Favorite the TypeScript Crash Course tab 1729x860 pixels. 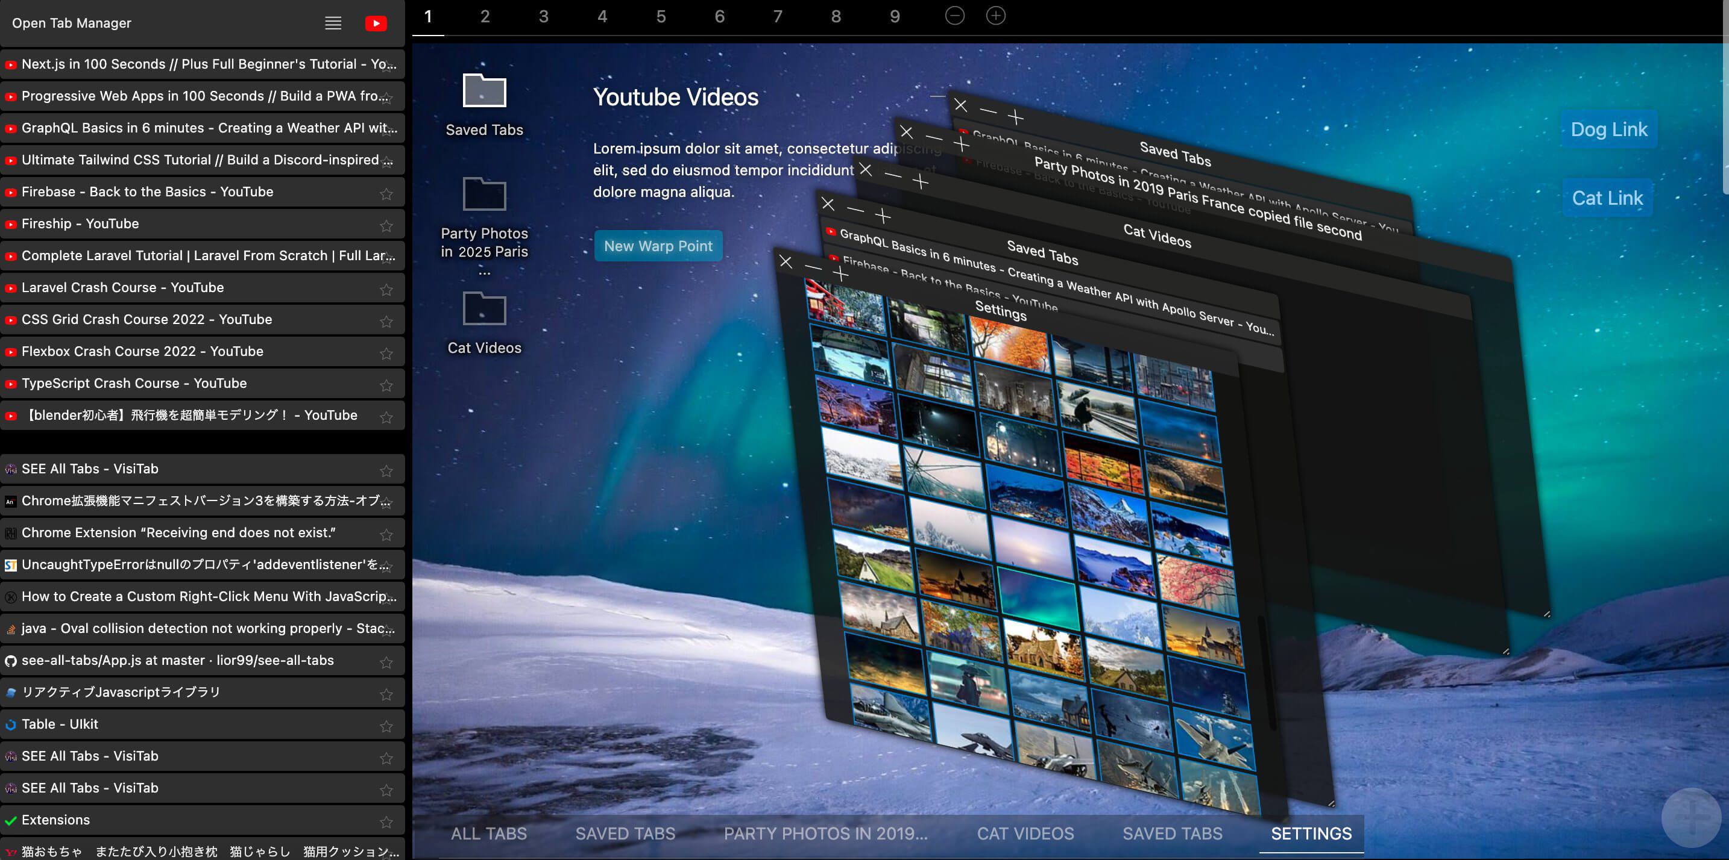[x=386, y=385]
